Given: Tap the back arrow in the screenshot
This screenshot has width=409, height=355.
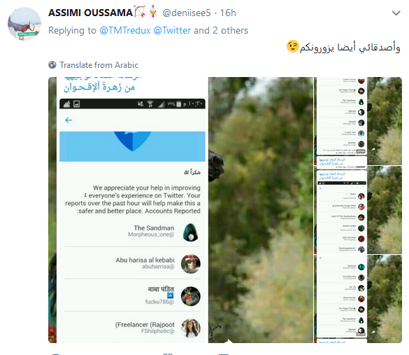Looking at the screenshot, I should 69,120.
